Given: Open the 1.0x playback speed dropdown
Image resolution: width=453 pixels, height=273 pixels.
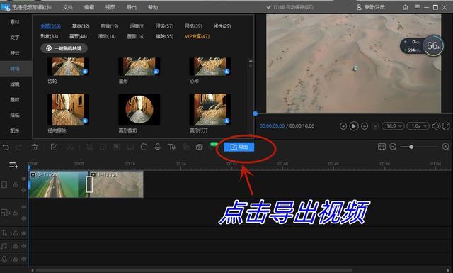Looking at the screenshot, I should pyautogui.click(x=418, y=126).
